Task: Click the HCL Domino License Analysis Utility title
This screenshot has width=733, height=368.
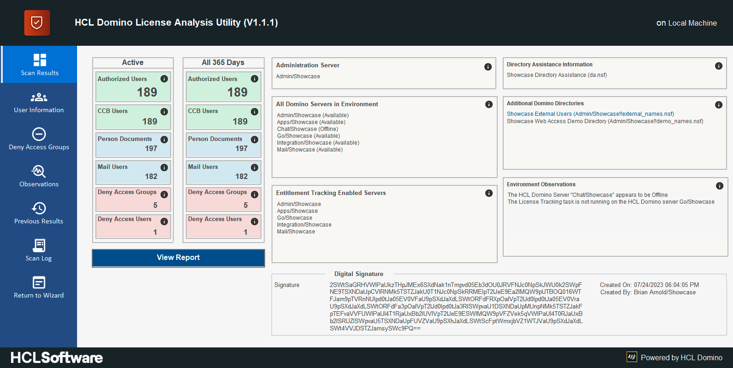Action: [176, 22]
